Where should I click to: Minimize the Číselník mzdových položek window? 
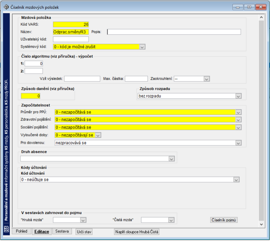point(238,7)
